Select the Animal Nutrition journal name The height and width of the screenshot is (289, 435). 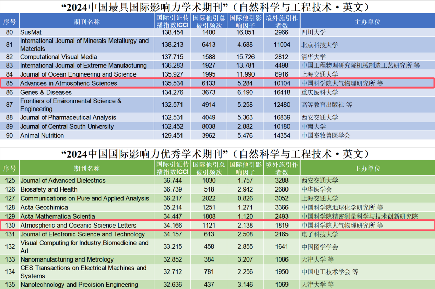pyautogui.click(x=42, y=136)
